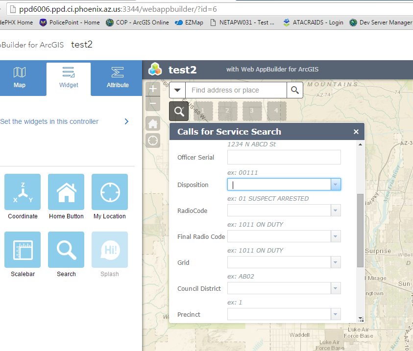Click the scrollbar up arrow in search panel
This screenshot has height=351, width=413.
pos(360,144)
